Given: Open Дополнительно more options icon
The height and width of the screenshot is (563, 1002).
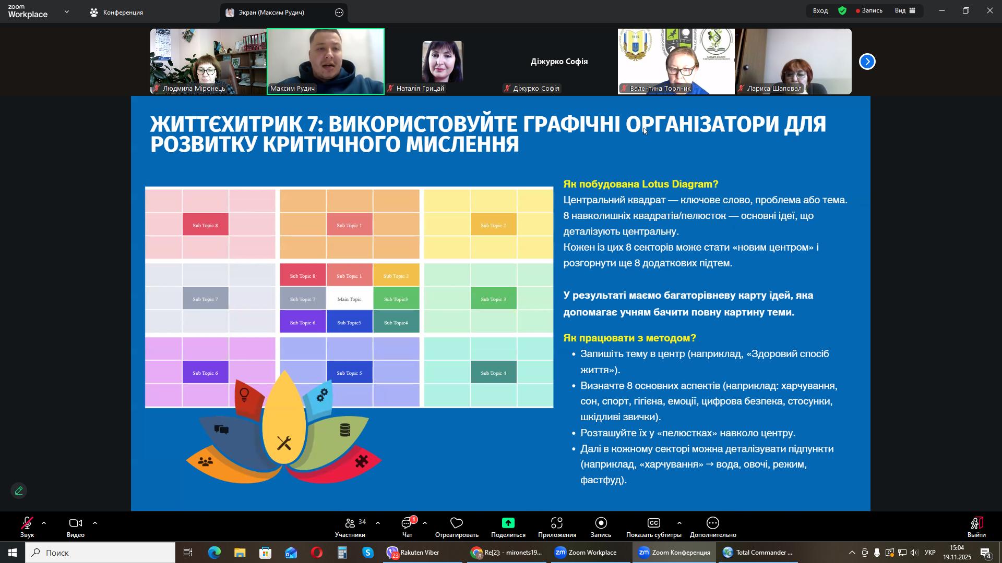Looking at the screenshot, I should coord(713,523).
